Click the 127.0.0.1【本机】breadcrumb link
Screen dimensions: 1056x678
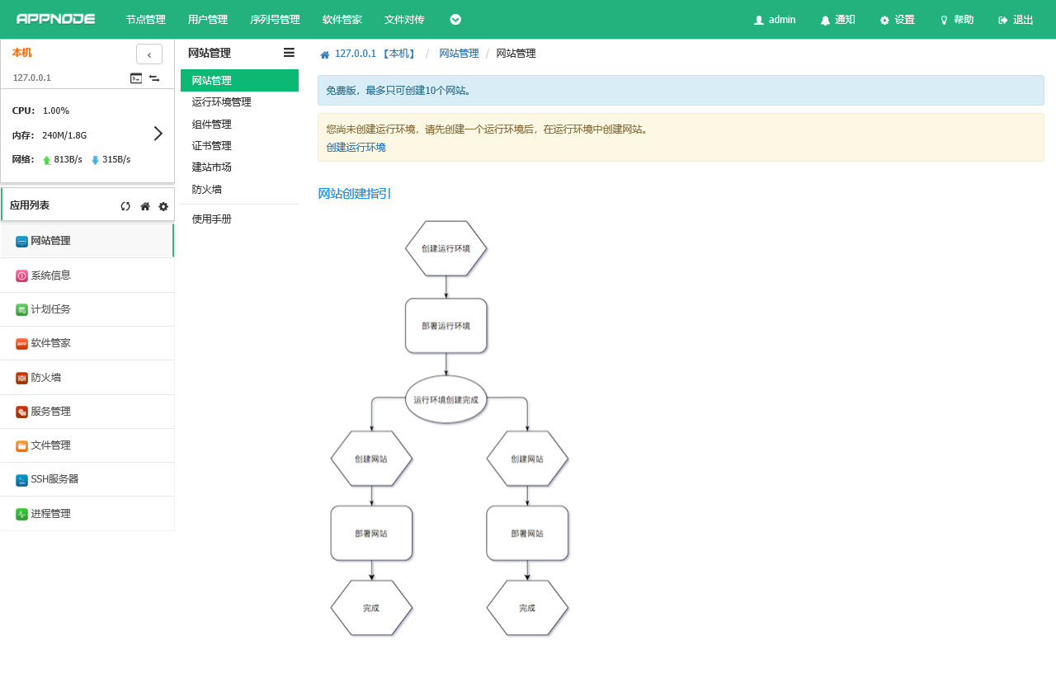click(x=375, y=54)
